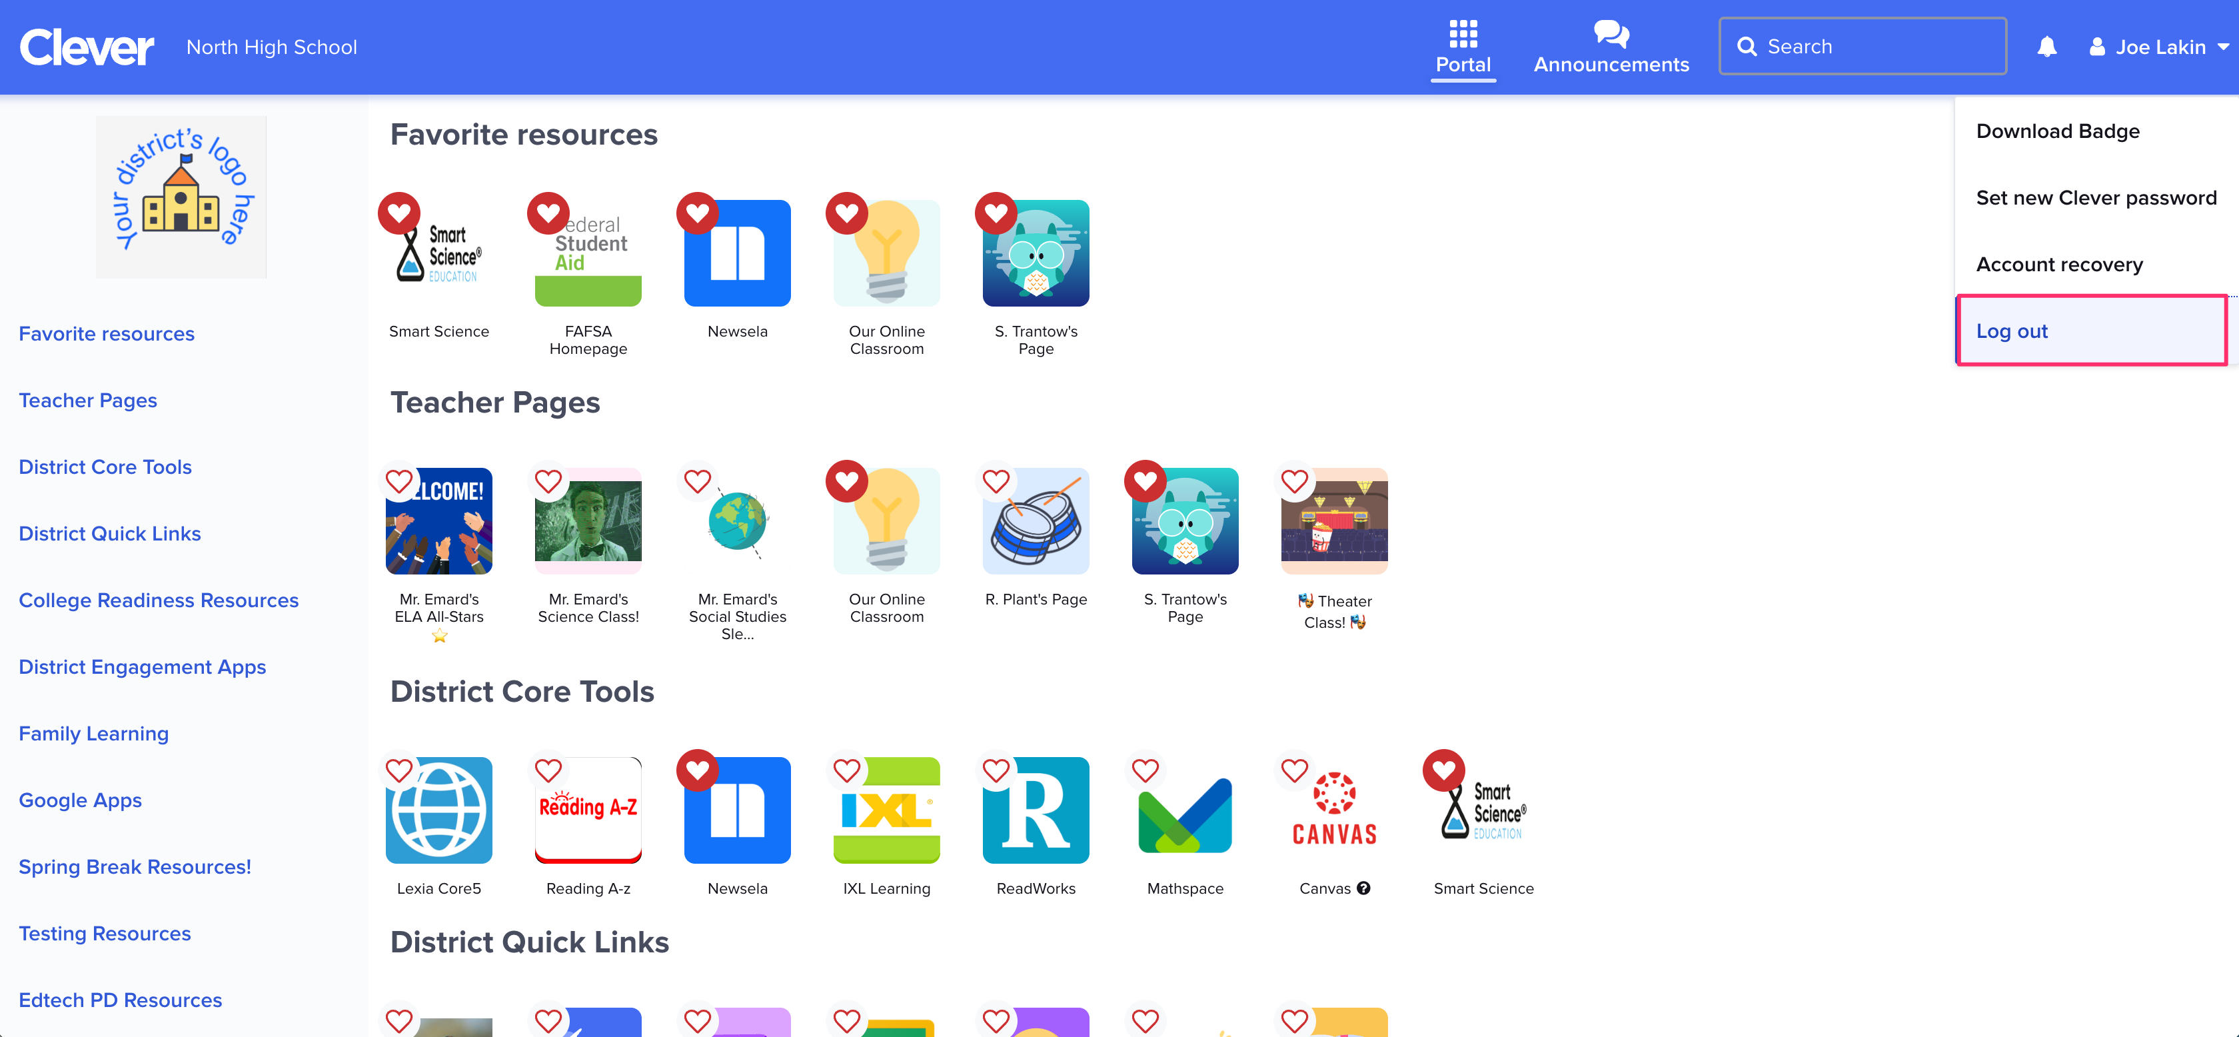Jump to Favorite resources in sidebar

tap(106, 334)
